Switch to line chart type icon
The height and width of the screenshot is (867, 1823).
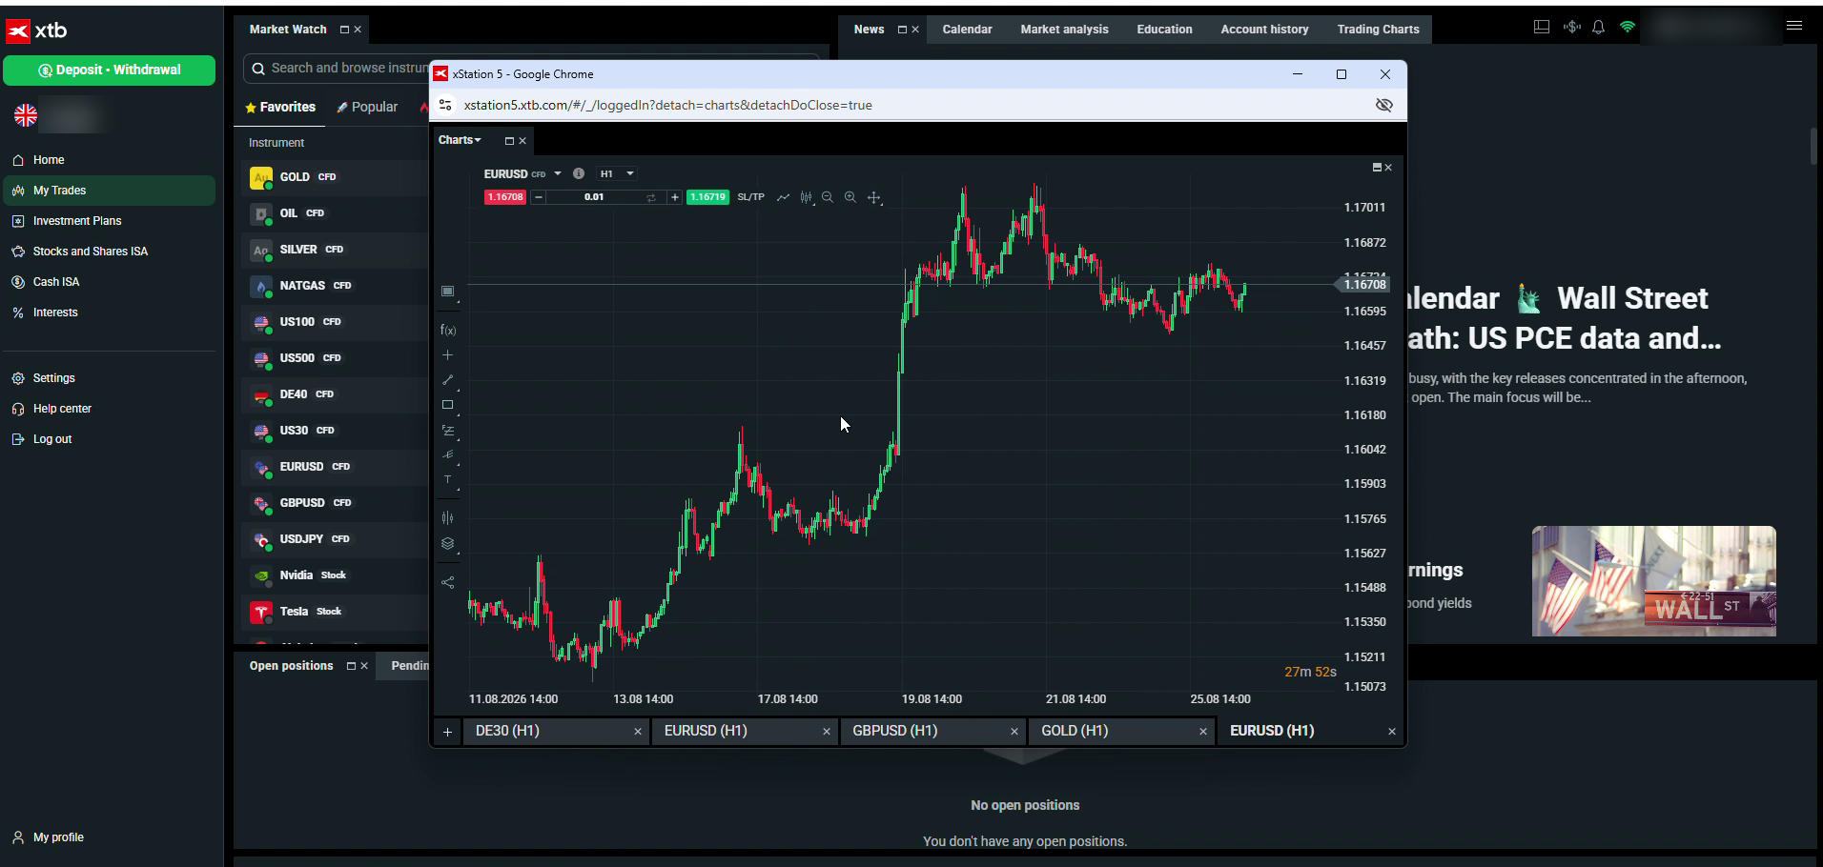(x=783, y=197)
